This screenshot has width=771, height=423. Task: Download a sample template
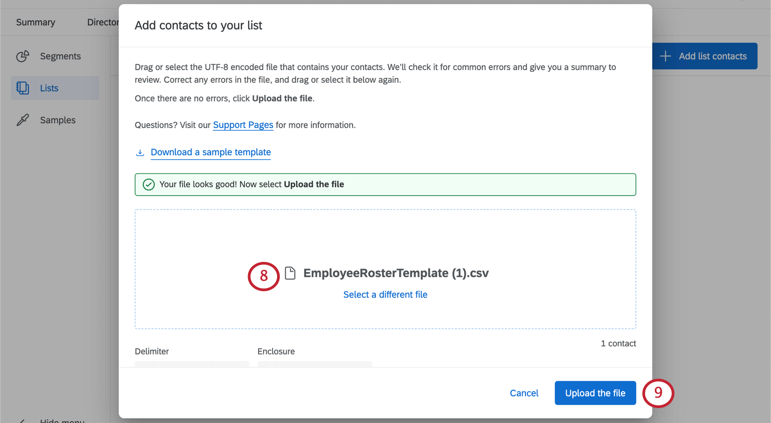[210, 152]
